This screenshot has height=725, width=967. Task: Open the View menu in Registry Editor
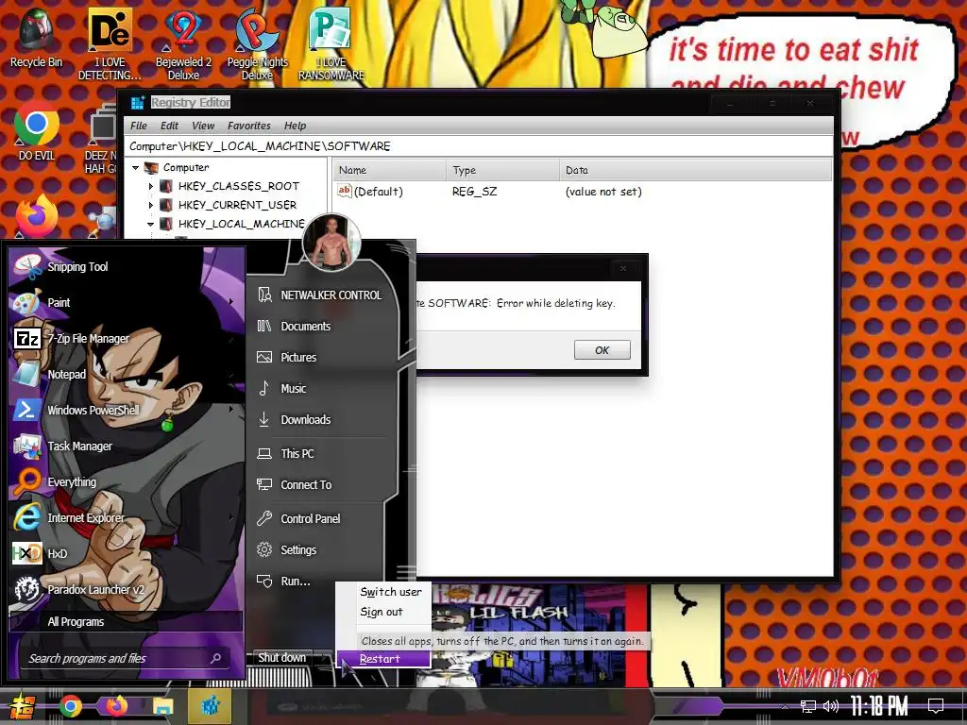pyautogui.click(x=203, y=126)
